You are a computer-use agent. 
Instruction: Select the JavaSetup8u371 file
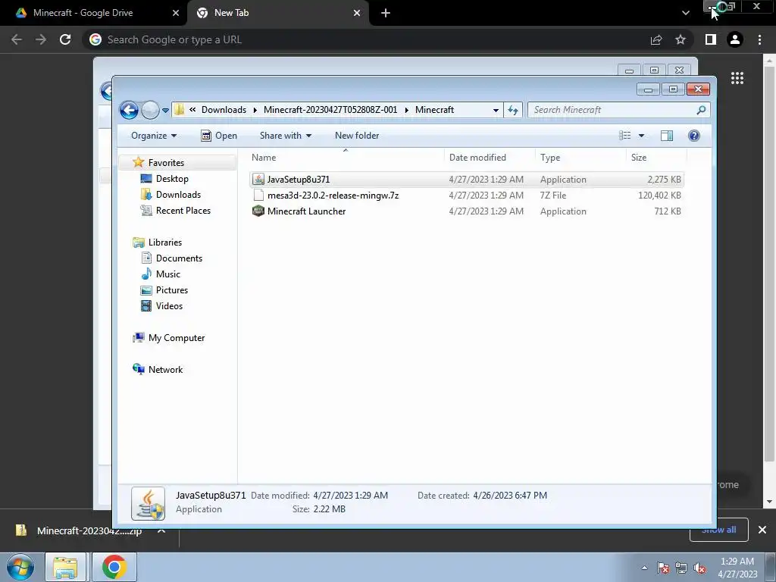click(x=466, y=179)
